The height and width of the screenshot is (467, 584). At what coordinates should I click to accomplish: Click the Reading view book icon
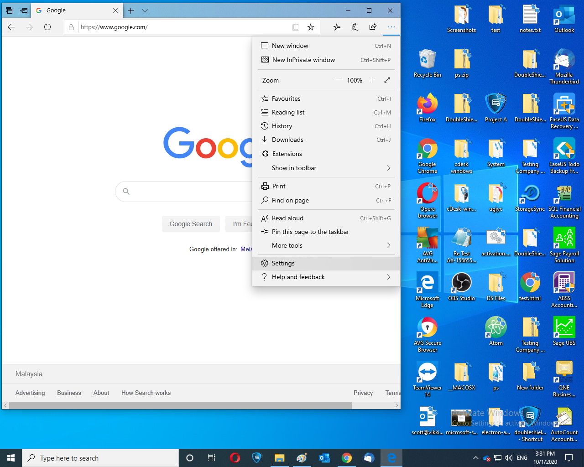coord(296,27)
